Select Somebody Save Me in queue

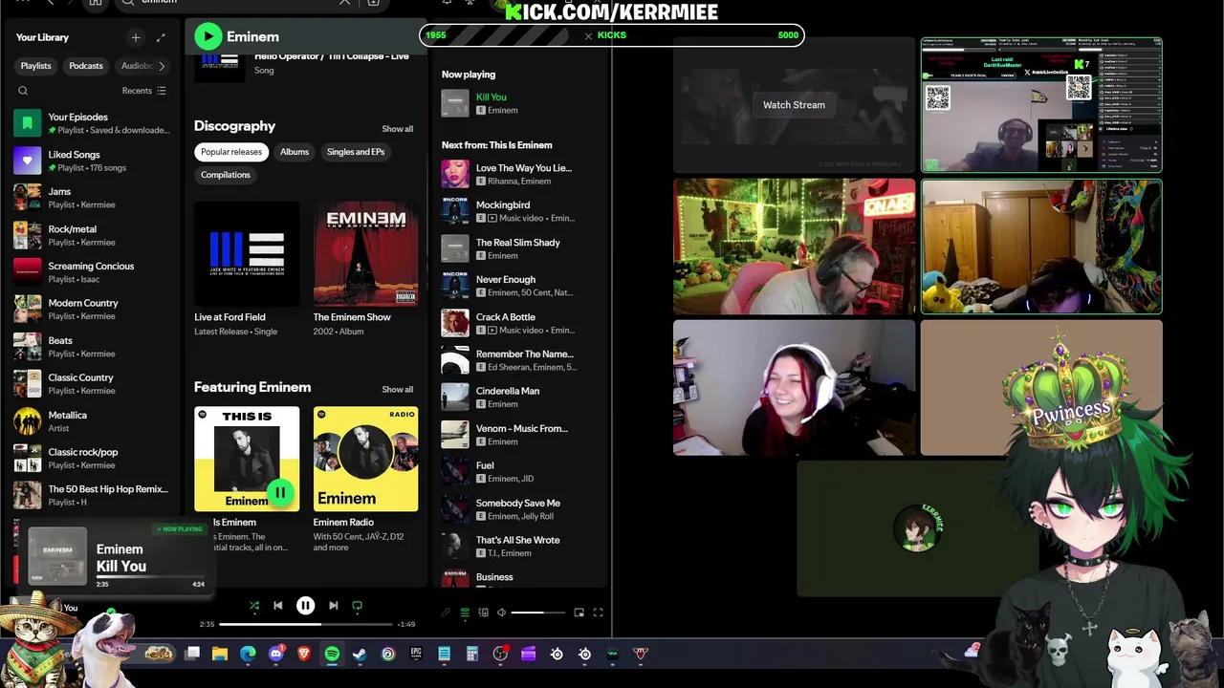pos(521,509)
